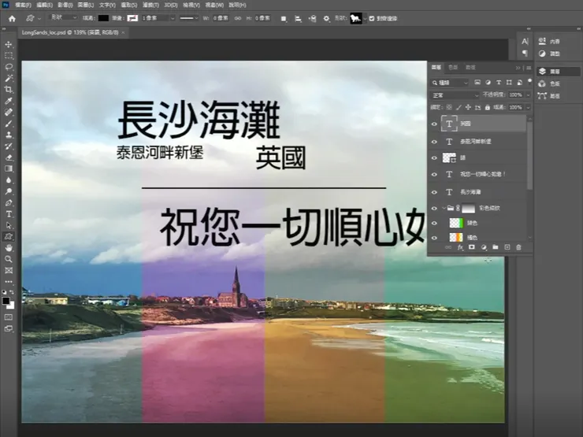Select the Rectangular Marquee tool
Viewport: 583px width, 437px height.
coord(9,56)
